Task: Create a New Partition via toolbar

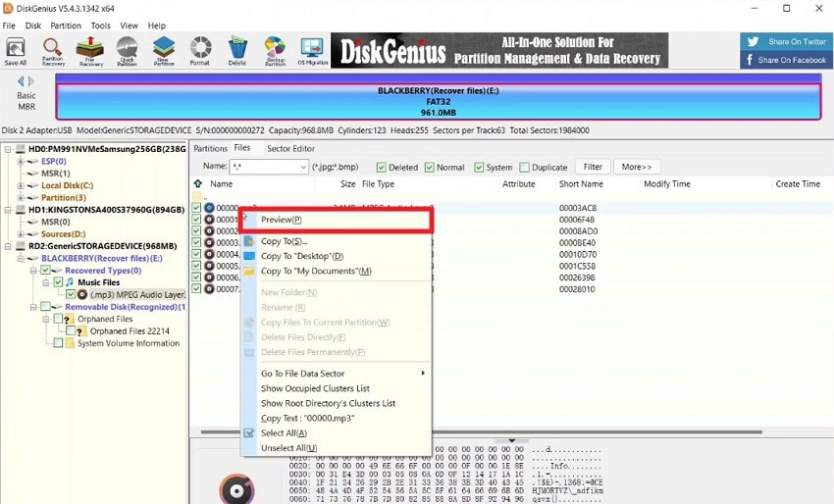Action: point(164,51)
